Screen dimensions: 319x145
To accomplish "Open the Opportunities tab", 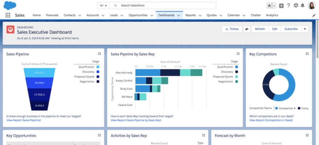I will pos(138,15).
